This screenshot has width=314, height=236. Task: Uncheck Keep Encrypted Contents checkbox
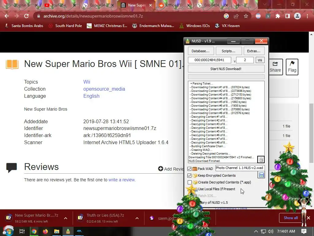(189, 175)
